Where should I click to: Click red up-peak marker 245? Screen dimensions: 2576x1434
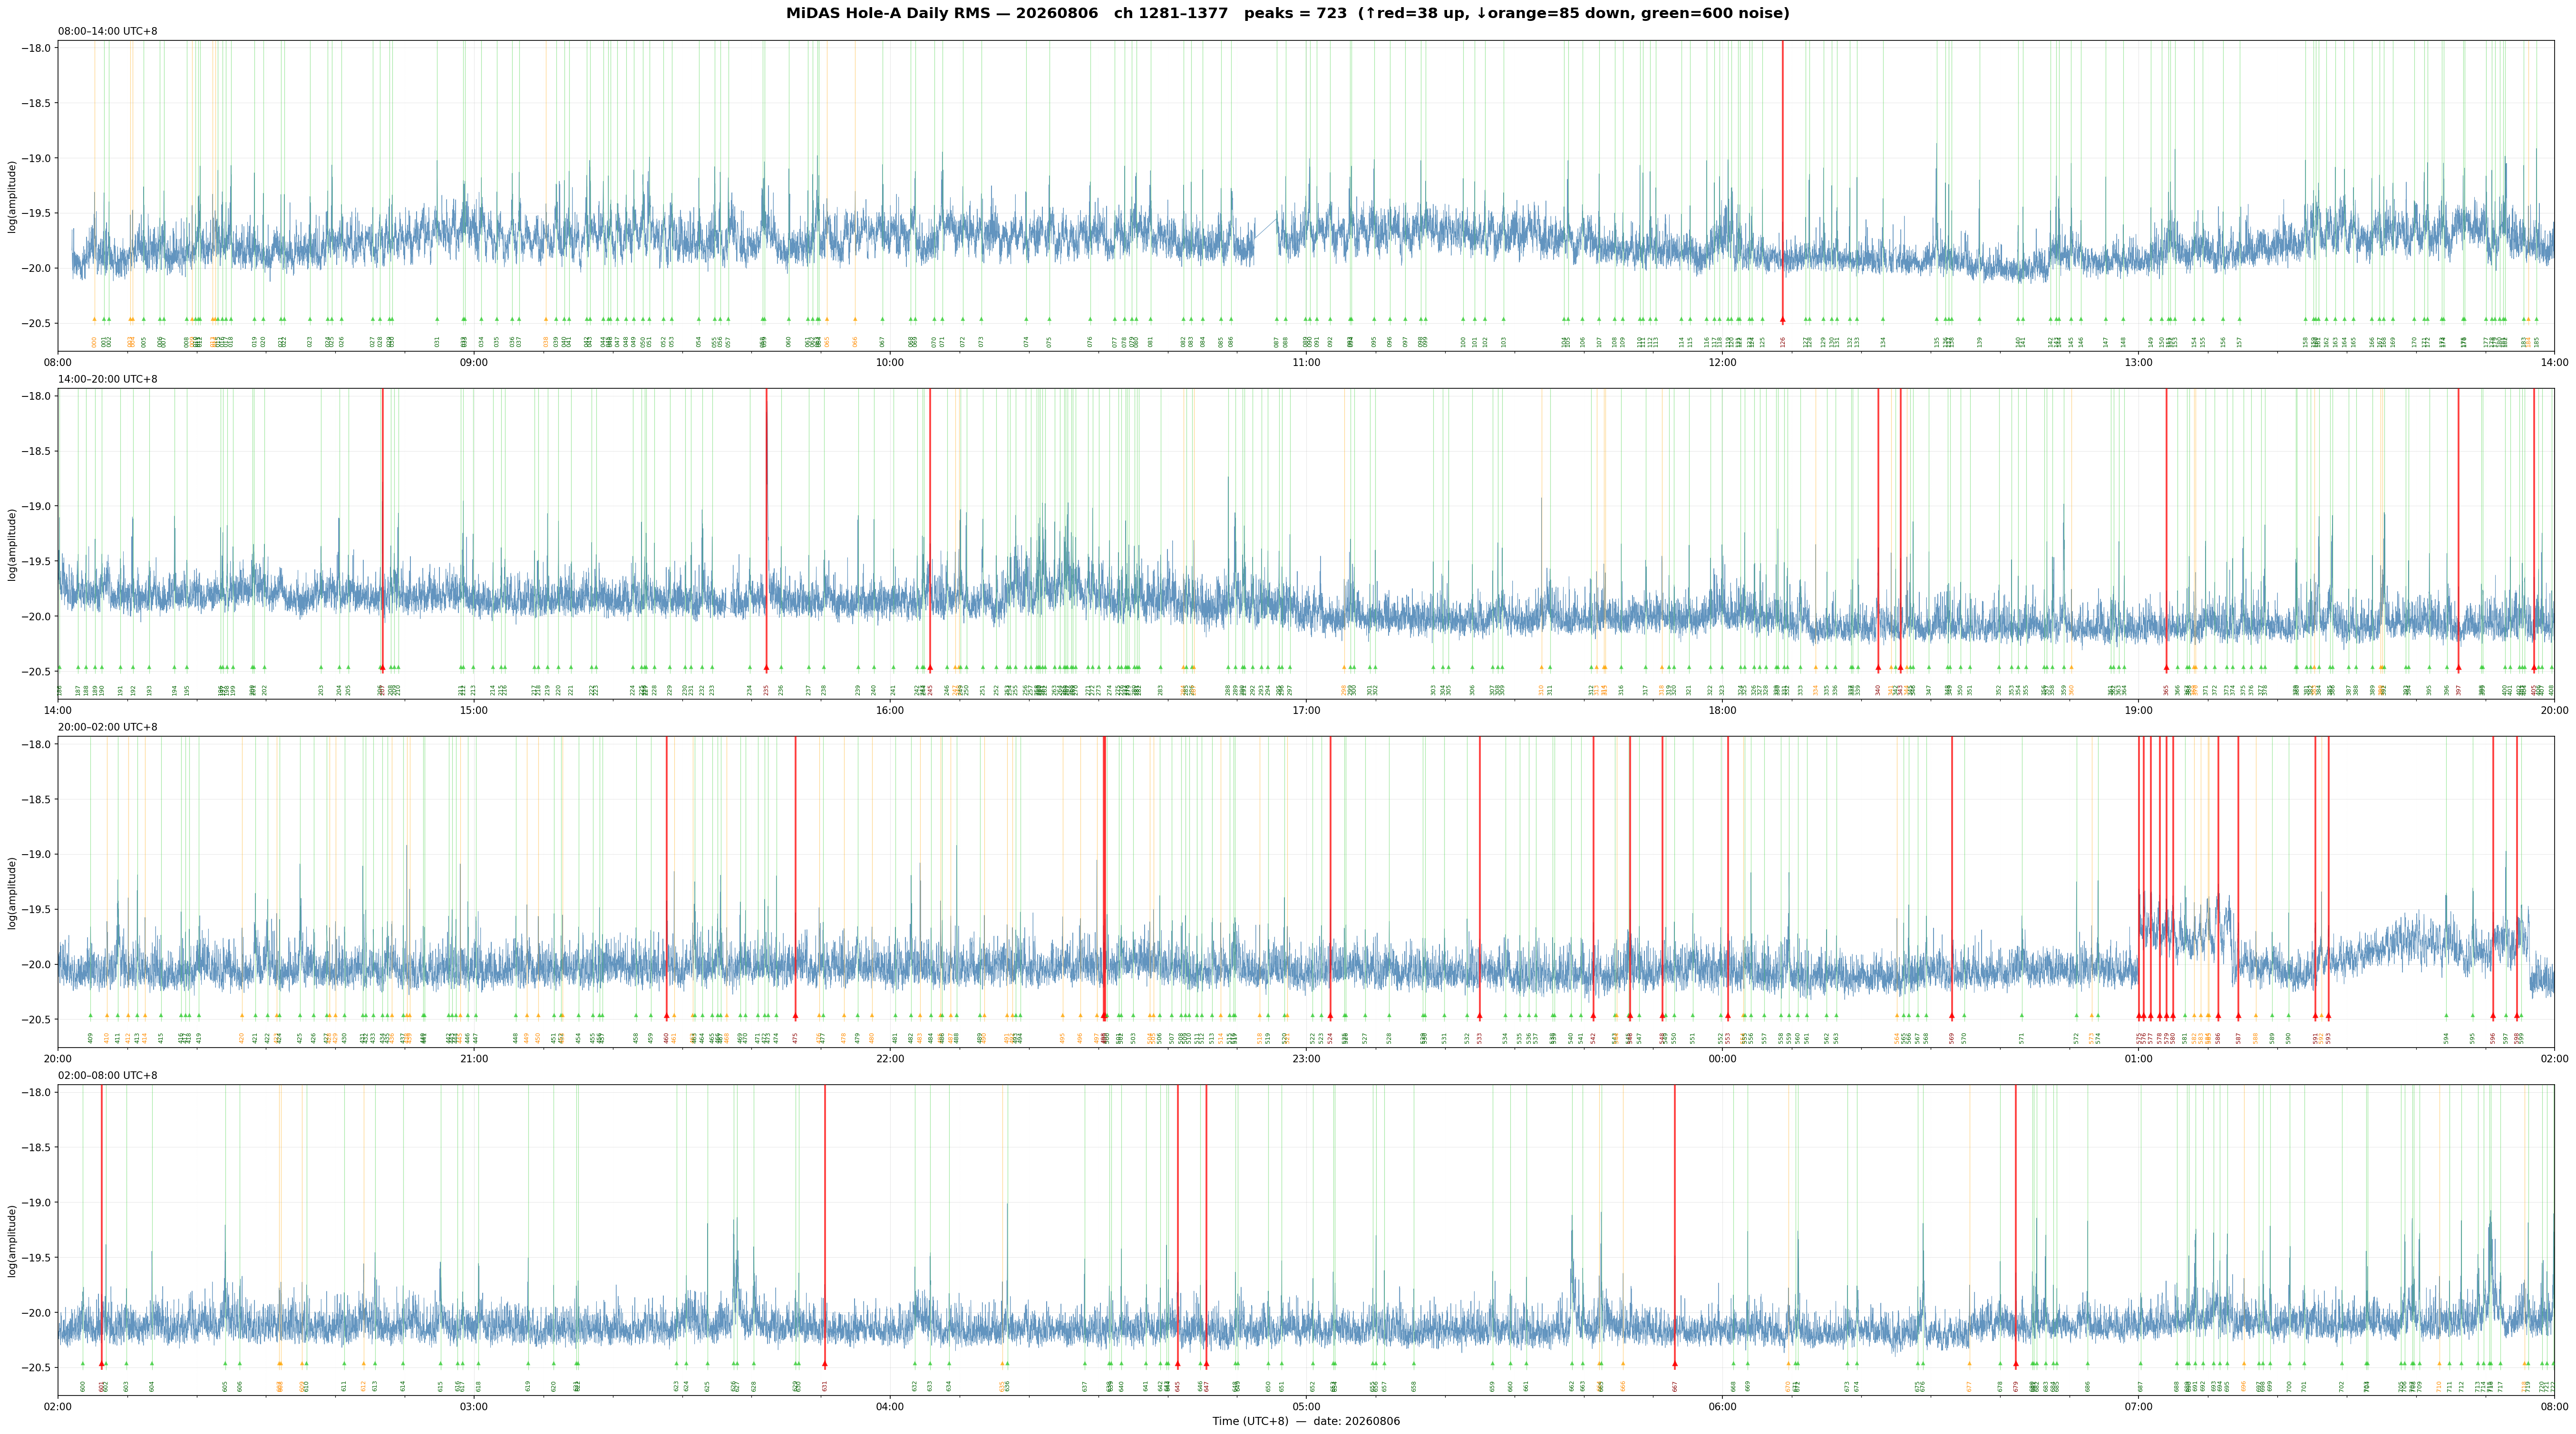[x=930, y=667]
